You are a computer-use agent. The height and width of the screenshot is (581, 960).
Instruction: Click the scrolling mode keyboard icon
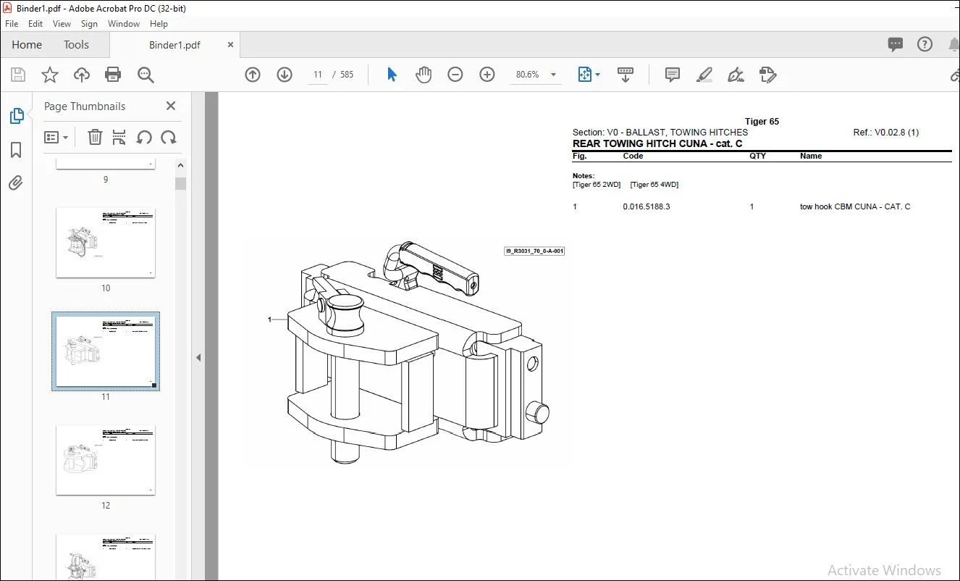pos(626,75)
